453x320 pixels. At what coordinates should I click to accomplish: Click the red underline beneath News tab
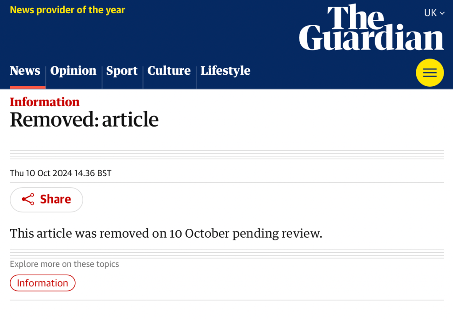click(x=27, y=87)
